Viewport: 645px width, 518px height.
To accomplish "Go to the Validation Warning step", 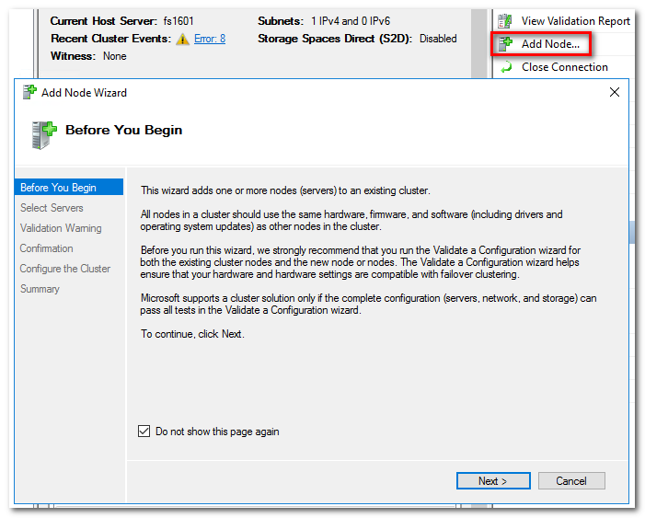I will coord(61,228).
